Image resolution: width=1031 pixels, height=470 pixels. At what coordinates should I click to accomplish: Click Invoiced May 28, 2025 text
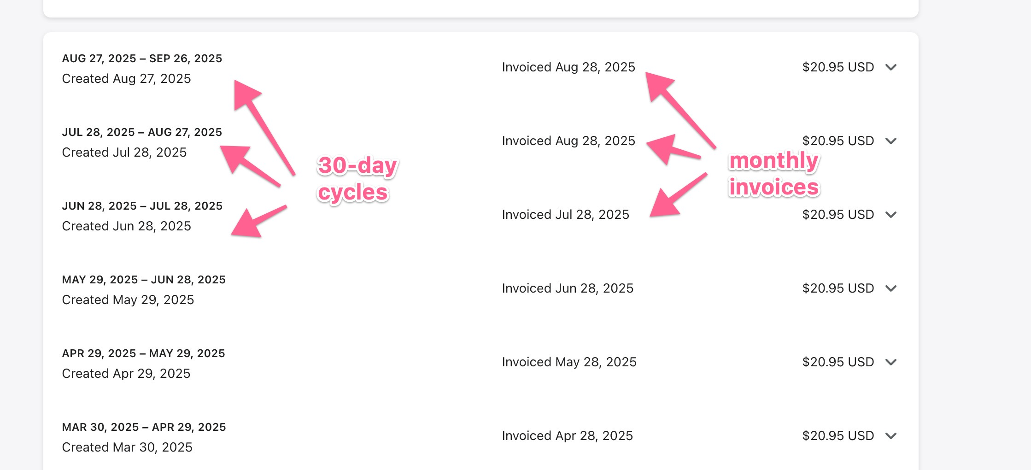pos(569,362)
